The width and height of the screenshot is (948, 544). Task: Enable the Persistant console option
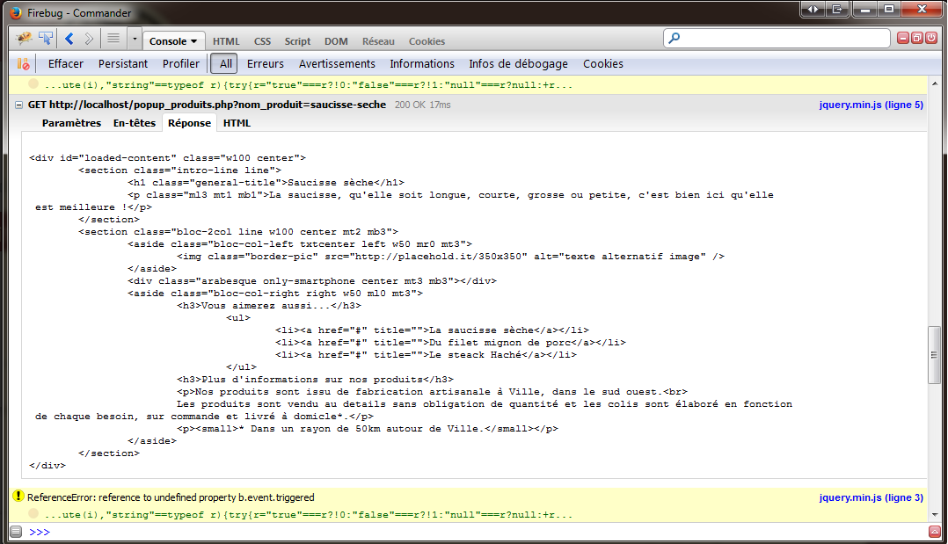click(122, 63)
